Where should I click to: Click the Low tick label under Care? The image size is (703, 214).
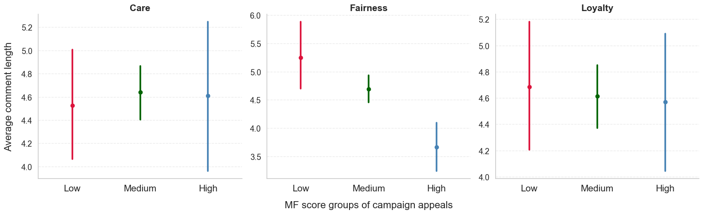(72, 188)
